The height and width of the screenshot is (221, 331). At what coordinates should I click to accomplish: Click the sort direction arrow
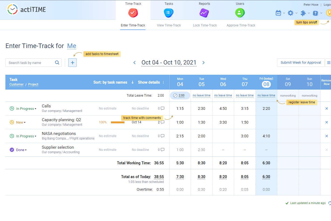pos(133,82)
